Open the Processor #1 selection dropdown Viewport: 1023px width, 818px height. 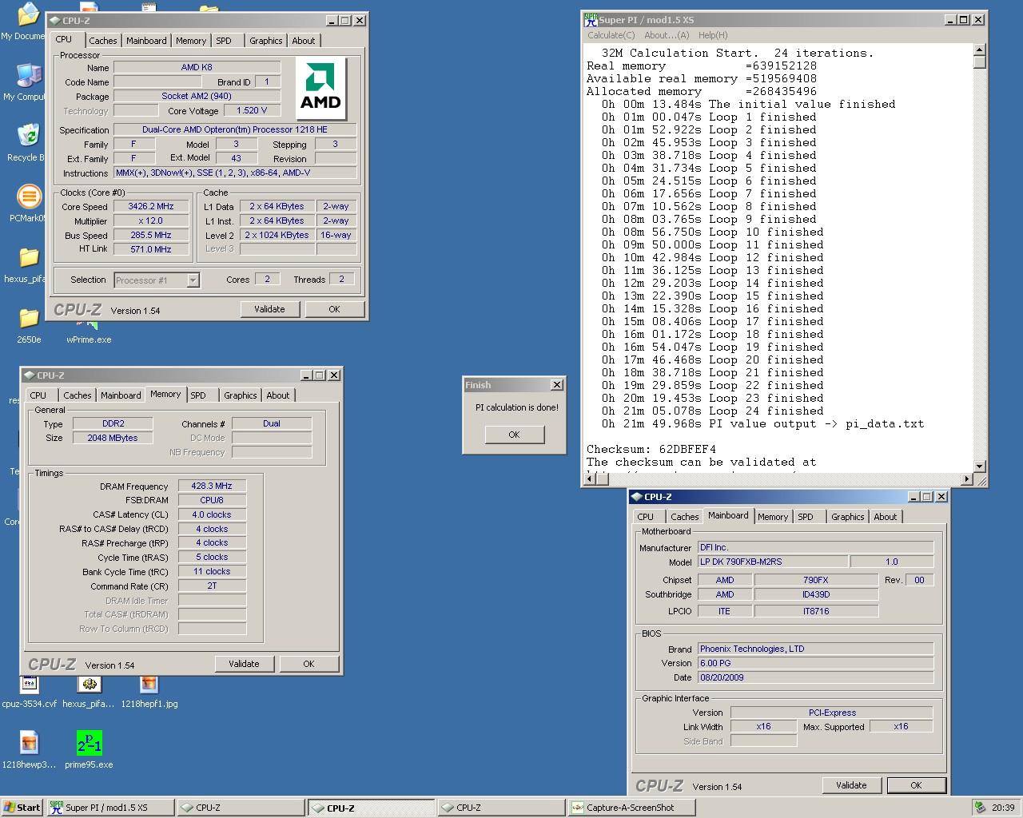click(157, 280)
